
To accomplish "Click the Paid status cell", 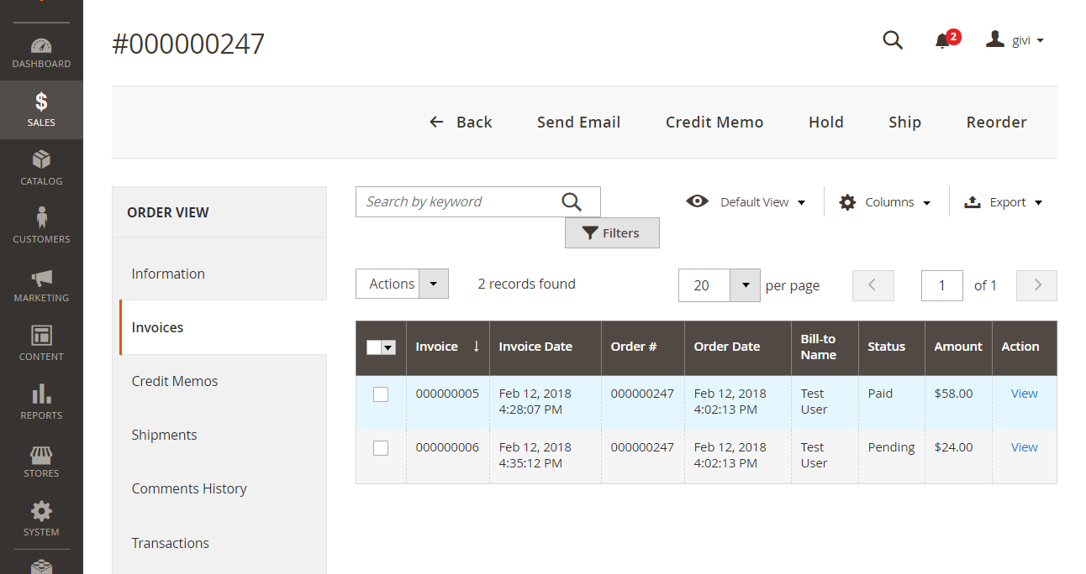I will [x=892, y=402].
